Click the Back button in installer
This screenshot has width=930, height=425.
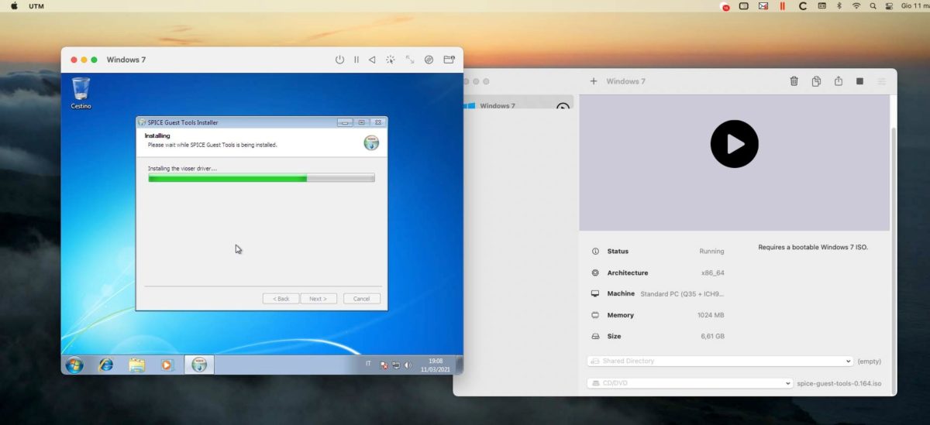point(281,299)
